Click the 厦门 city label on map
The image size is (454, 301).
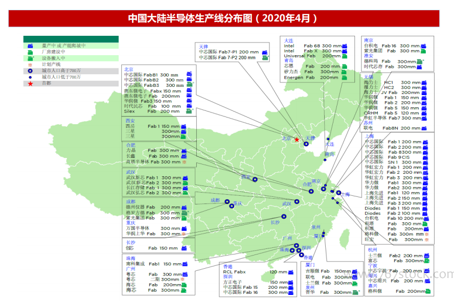318,236
